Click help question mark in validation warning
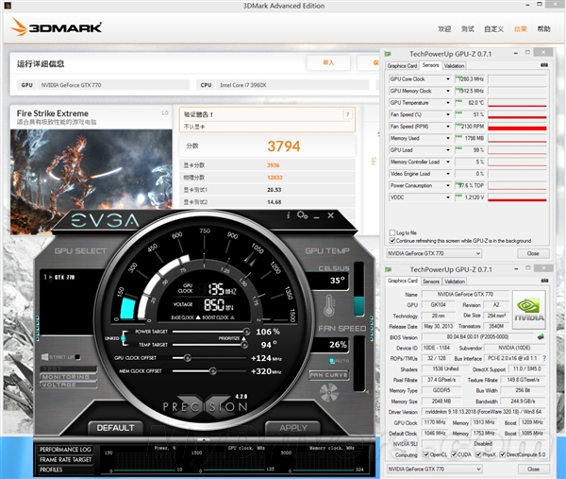This screenshot has width=566, height=479. [347, 114]
